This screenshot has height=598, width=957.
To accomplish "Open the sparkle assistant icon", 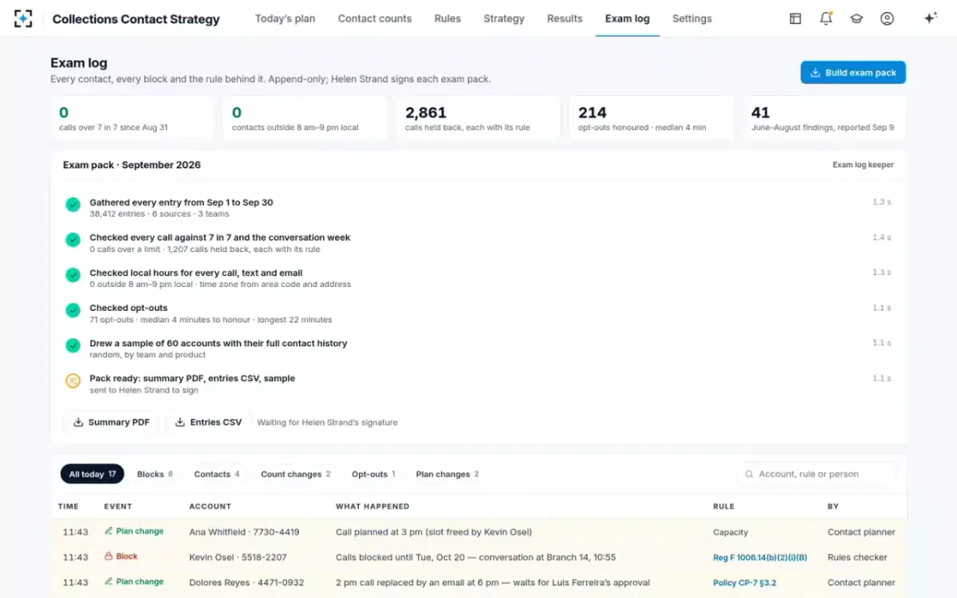I will click(x=930, y=18).
